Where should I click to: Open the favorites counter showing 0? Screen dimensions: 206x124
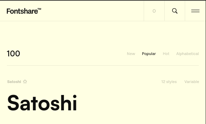coord(154,11)
